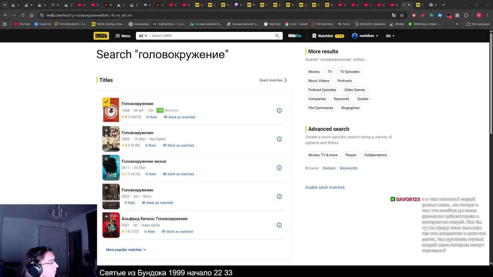Image resolution: width=493 pixels, height=277 pixels.
Task: Expand More popular matches
Action: pyautogui.click(x=126, y=250)
